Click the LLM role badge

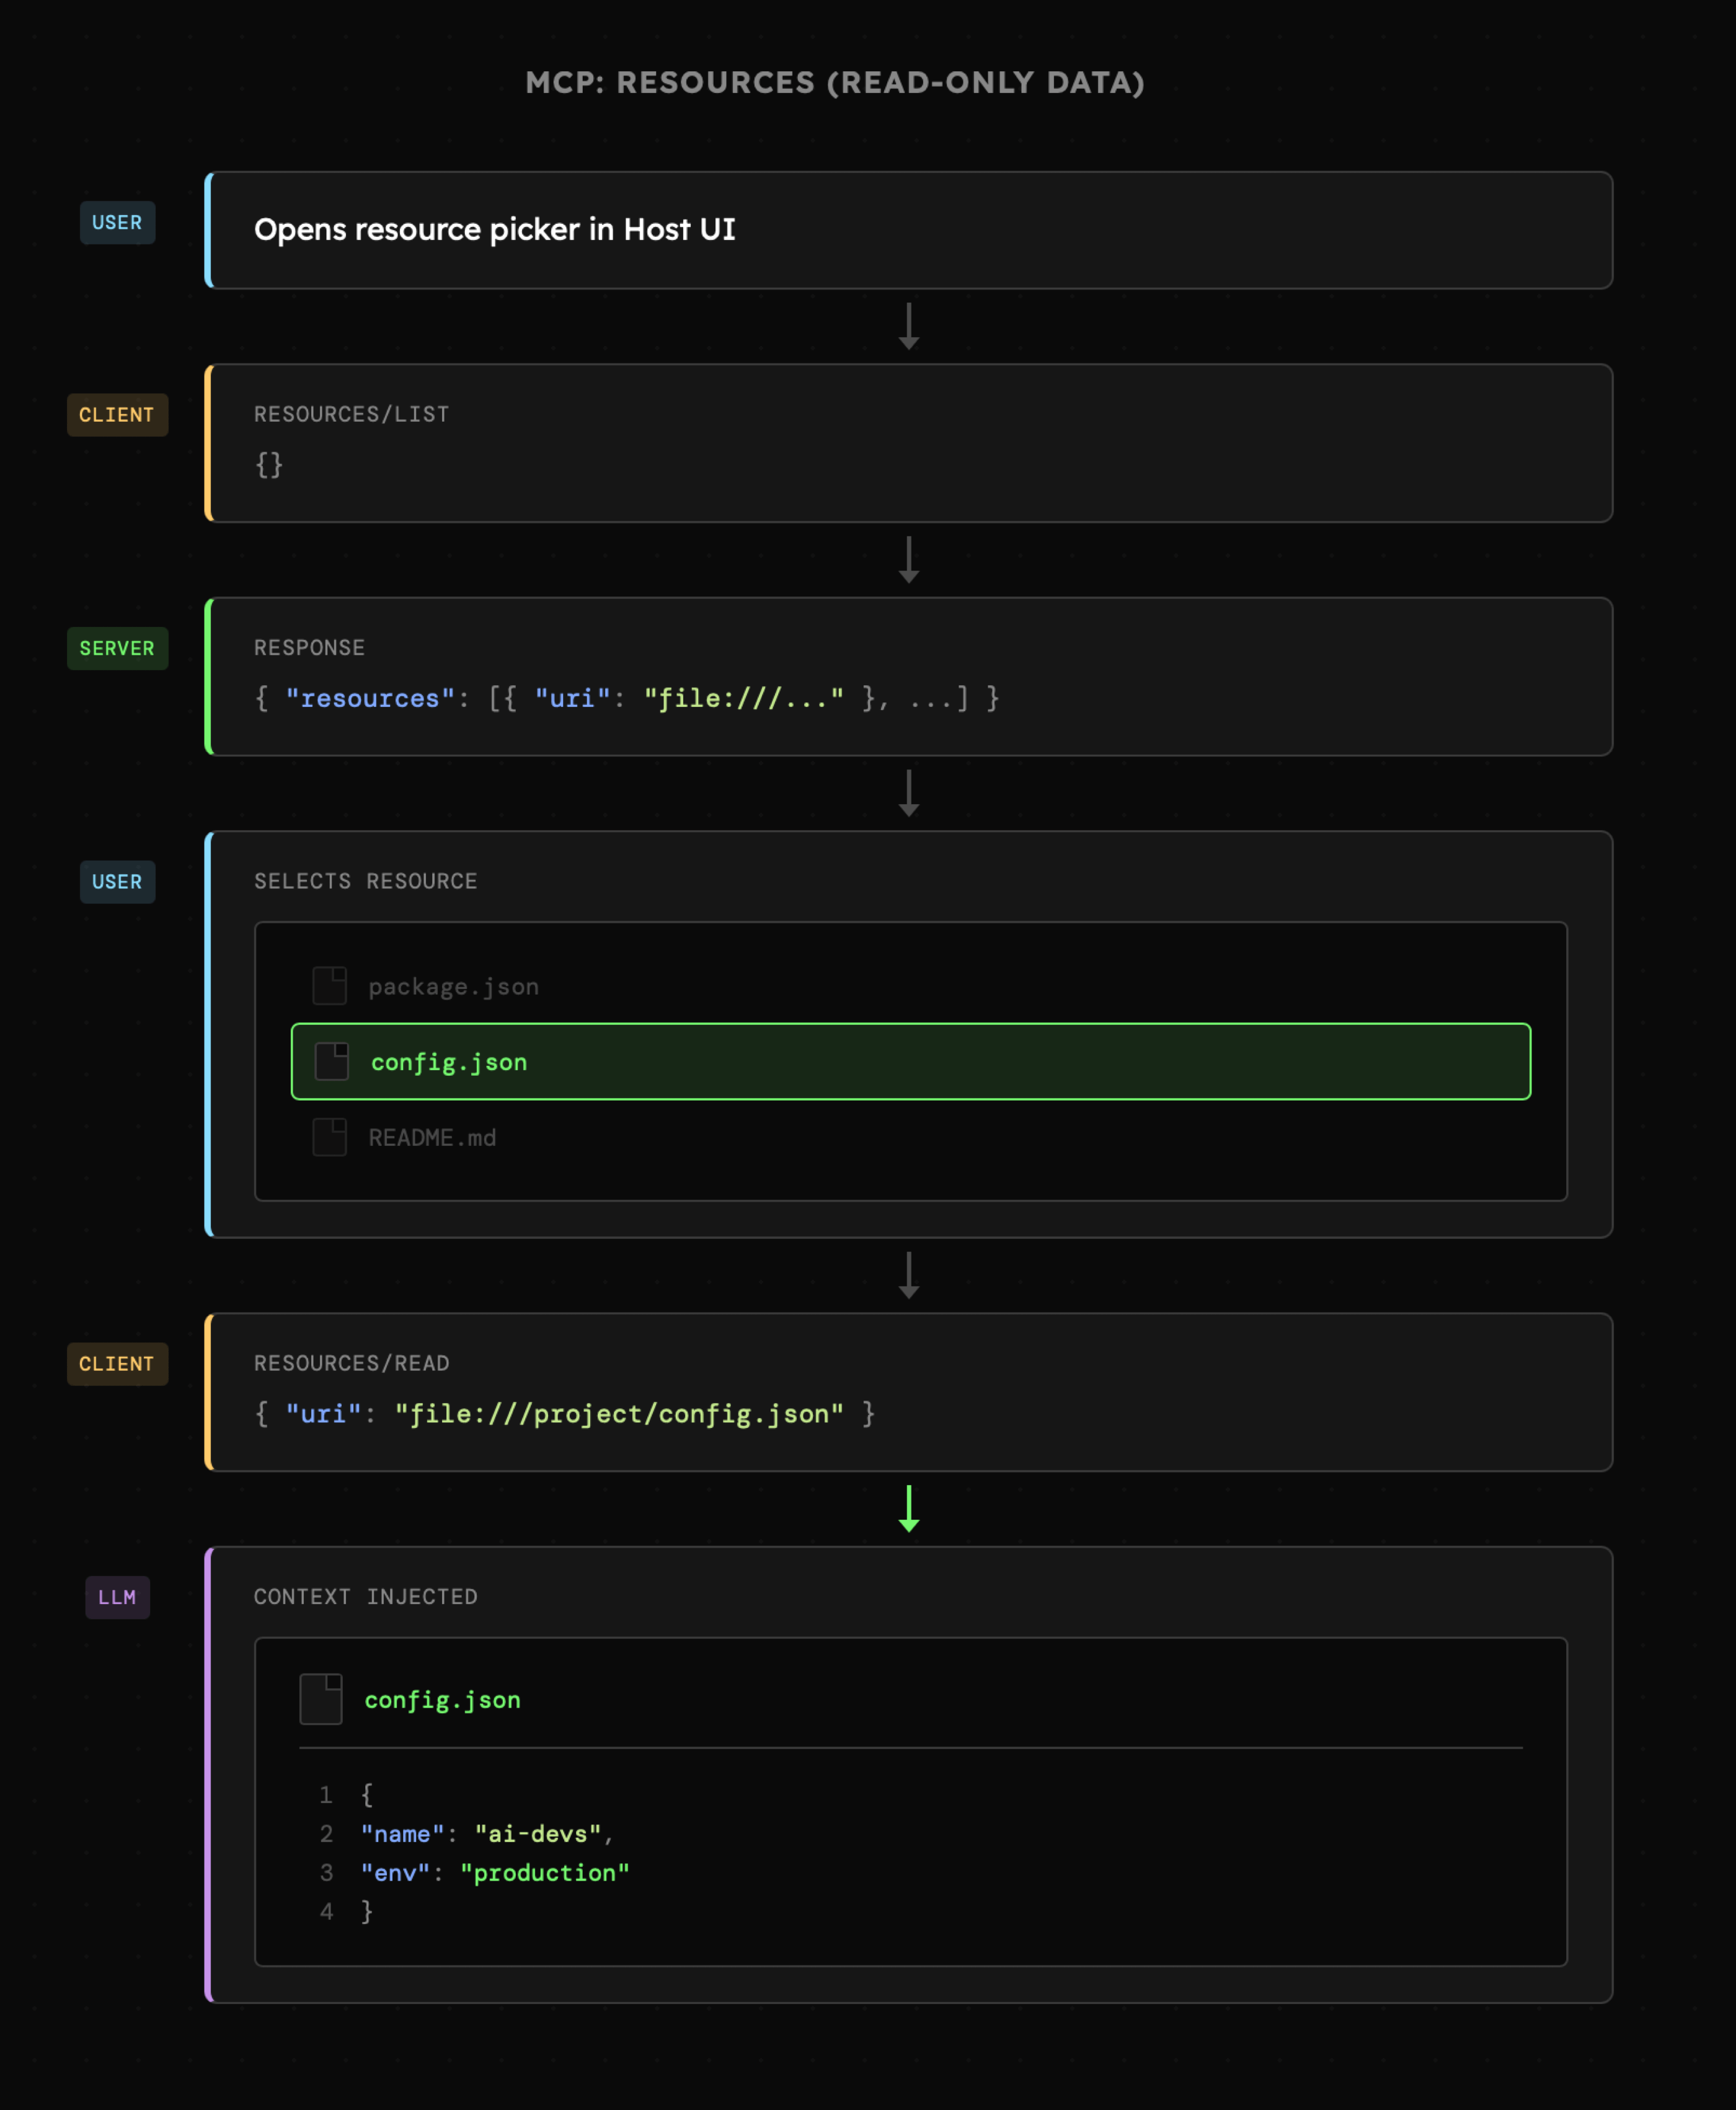117,1597
